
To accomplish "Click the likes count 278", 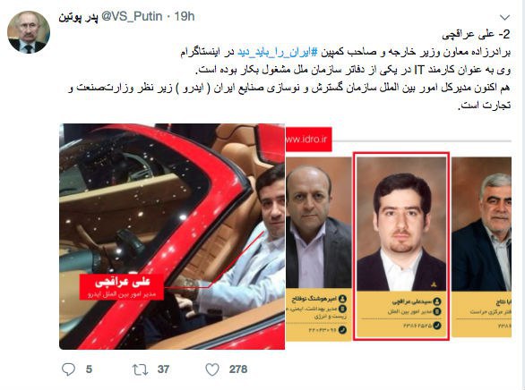I will 238,369.
